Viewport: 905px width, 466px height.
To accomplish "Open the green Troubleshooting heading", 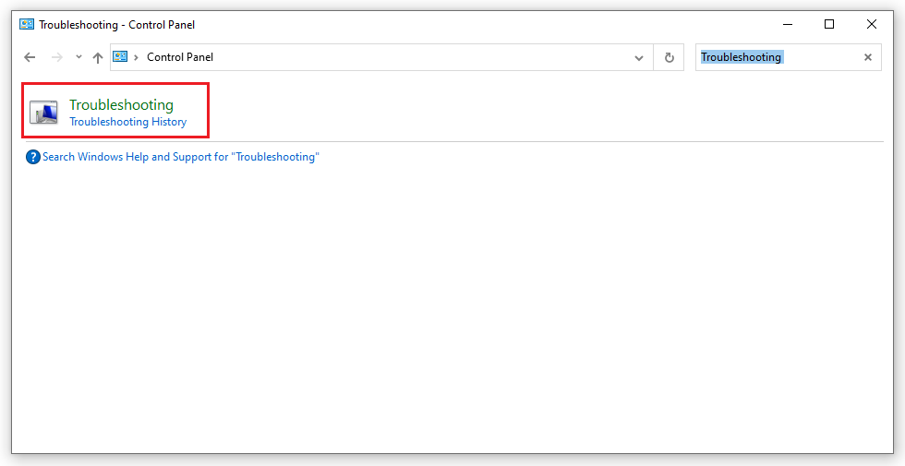I will coord(121,105).
